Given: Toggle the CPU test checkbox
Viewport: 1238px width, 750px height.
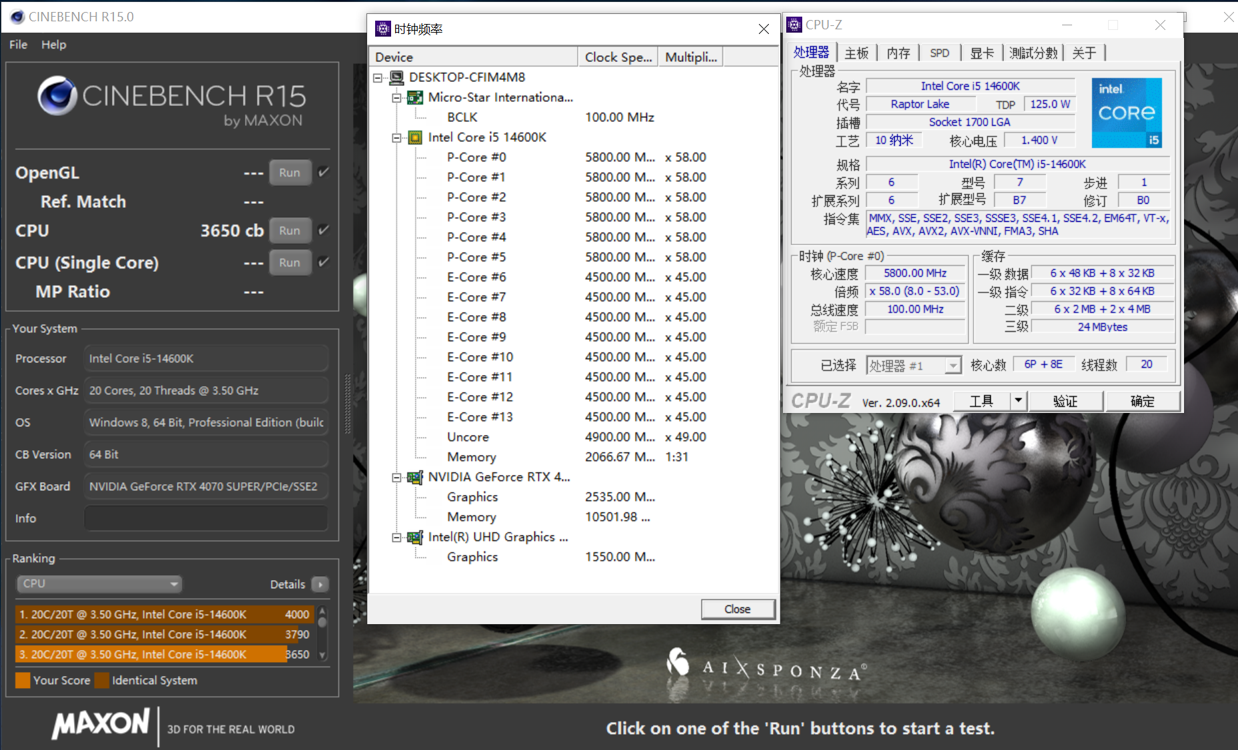Looking at the screenshot, I should click(x=324, y=230).
